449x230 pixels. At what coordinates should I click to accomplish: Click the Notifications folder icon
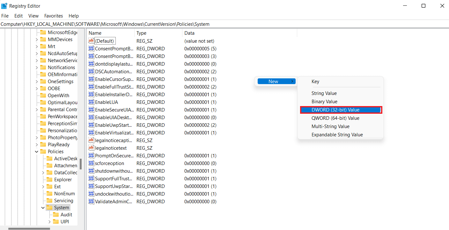point(43,68)
